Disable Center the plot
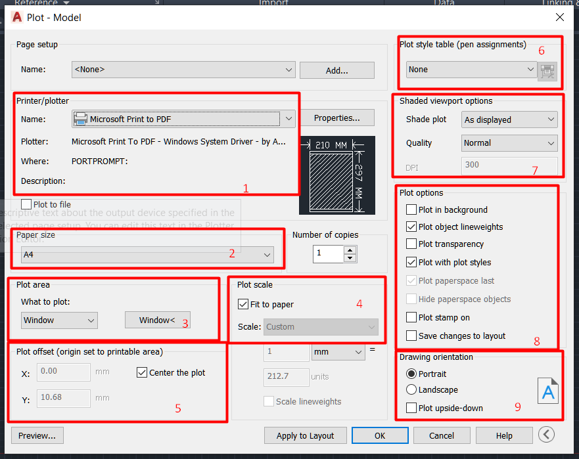Viewport: 579px width, 459px height. point(142,372)
